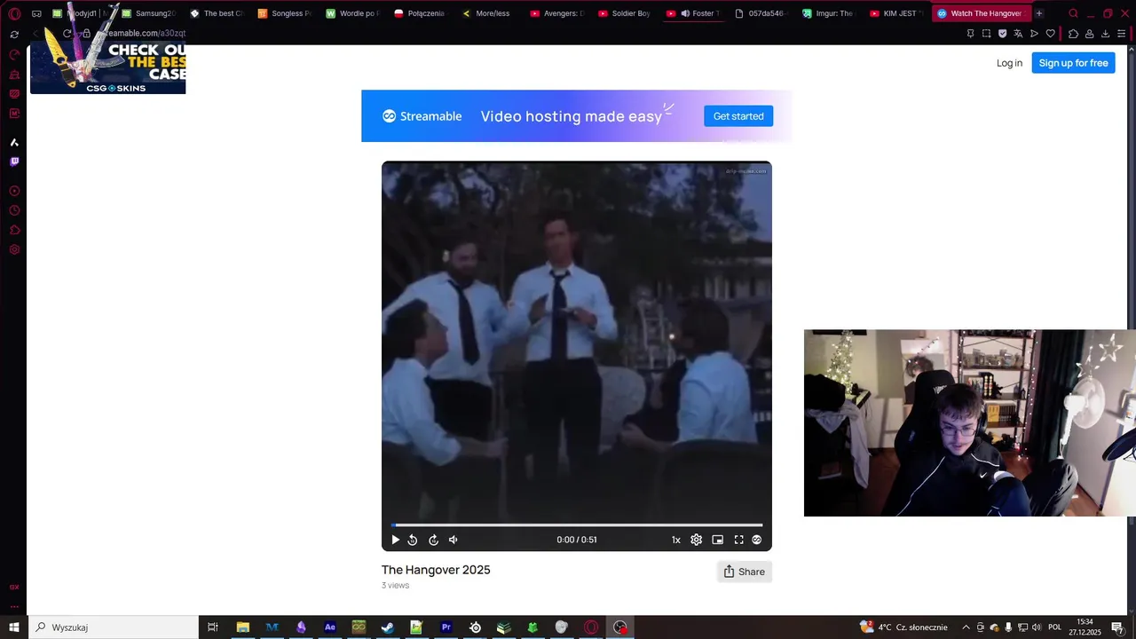Screen dimensions: 1136x639
Task: Switch to the More/less tab
Action: coord(488,13)
